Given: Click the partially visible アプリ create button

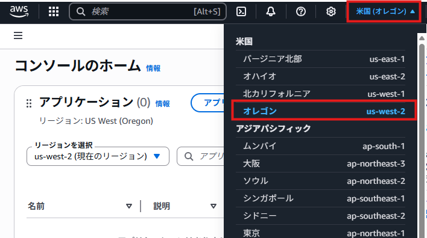Looking at the screenshot, I should [x=207, y=103].
